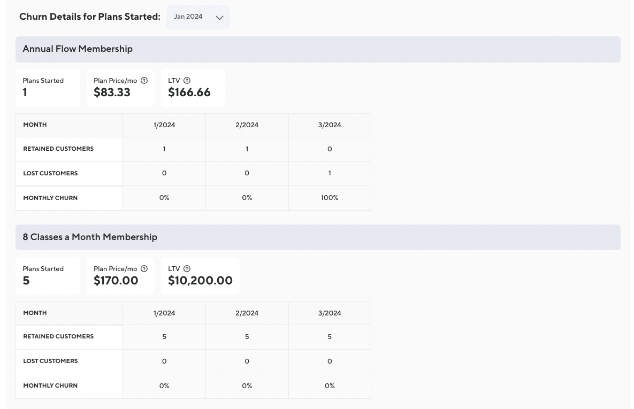Click Plan Price/mo help icon under Annual Flow Membership
634x409 pixels.
click(x=144, y=81)
